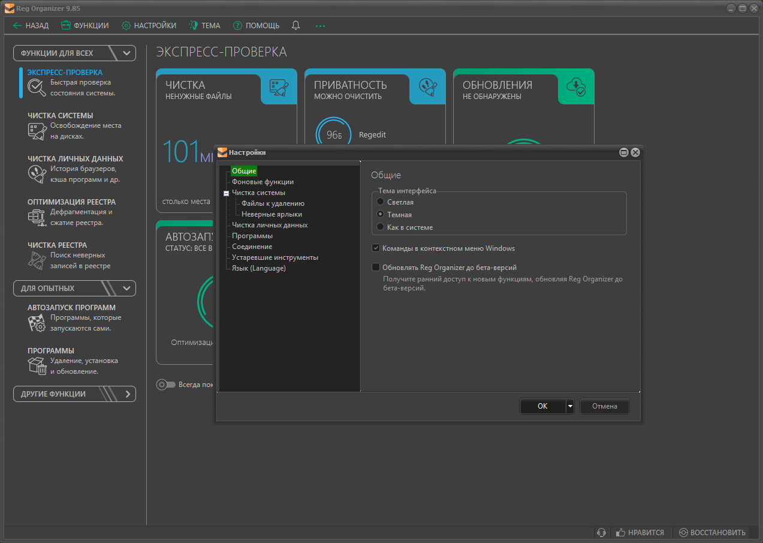The image size is (763, 543).
Task: Click the headset support icon in status bar
Action: point(602,532)
